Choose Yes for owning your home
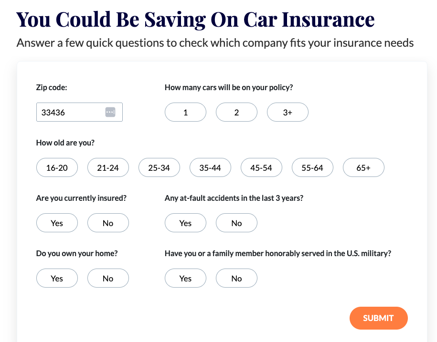437x342 pixels. [x=57, y=279]
